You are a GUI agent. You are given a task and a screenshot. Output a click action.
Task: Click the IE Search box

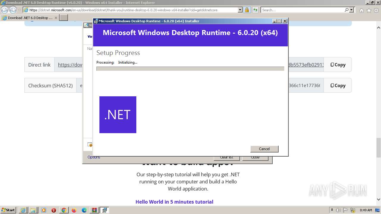[302, 10]
